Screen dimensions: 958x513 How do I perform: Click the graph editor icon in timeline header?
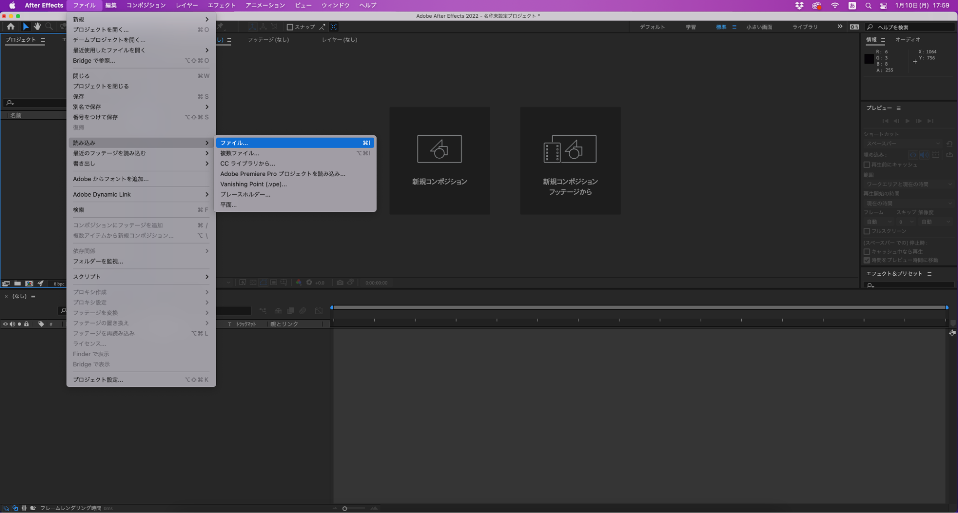point(319,311)
